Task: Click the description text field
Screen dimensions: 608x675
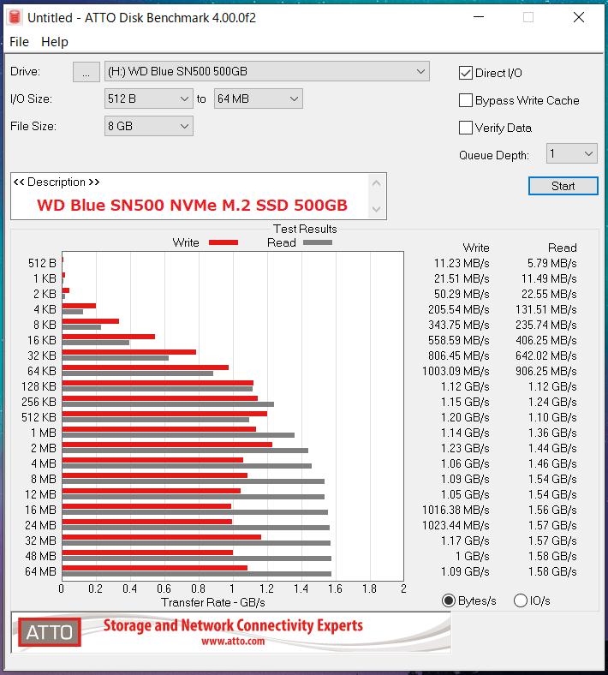Action: [x=190, y=196]
